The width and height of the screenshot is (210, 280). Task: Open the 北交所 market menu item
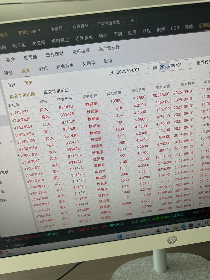(x=39, y=43)
